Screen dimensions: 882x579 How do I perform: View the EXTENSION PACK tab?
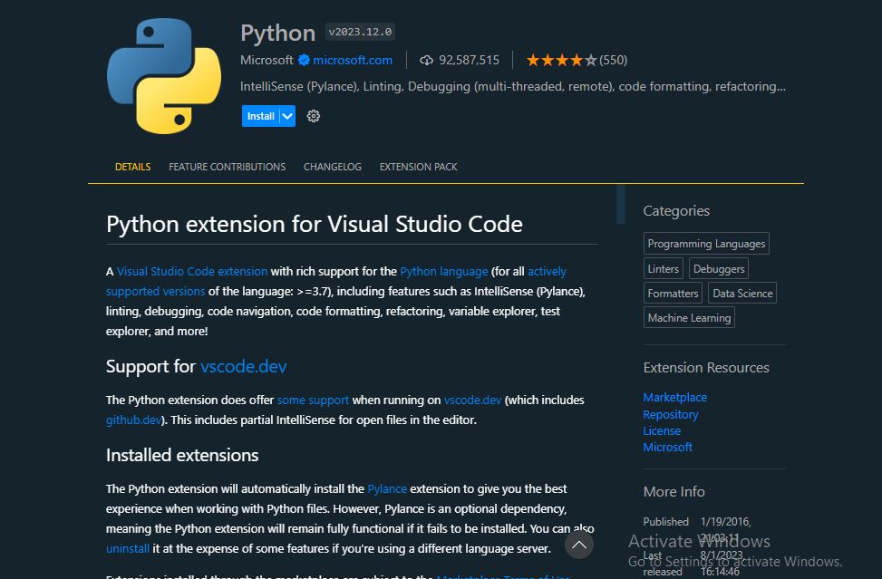coord(418,167)
